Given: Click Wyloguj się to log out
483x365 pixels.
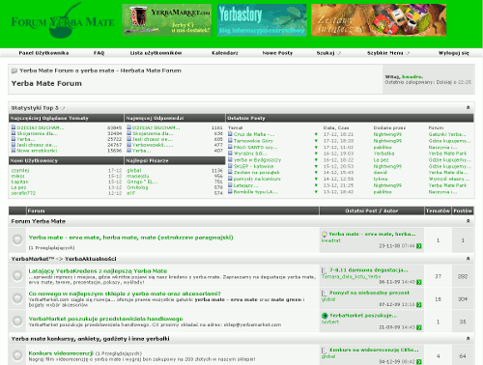Looking at the screenshot, I should tap(454, 53).
